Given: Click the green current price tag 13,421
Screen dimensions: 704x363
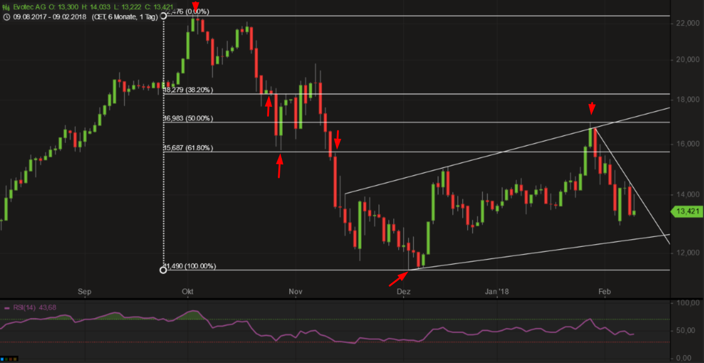Looking at the screenshot, I should [x=687, y=212].
